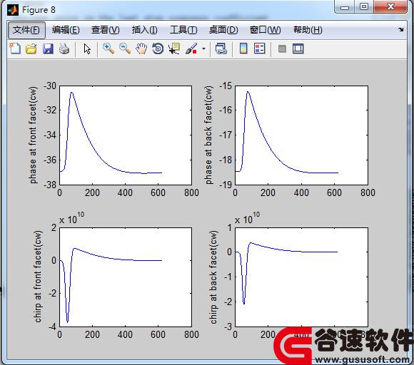
Task: Click the 'phase at back facet(cw)' axis label
Action: click(x=208, y=135)
